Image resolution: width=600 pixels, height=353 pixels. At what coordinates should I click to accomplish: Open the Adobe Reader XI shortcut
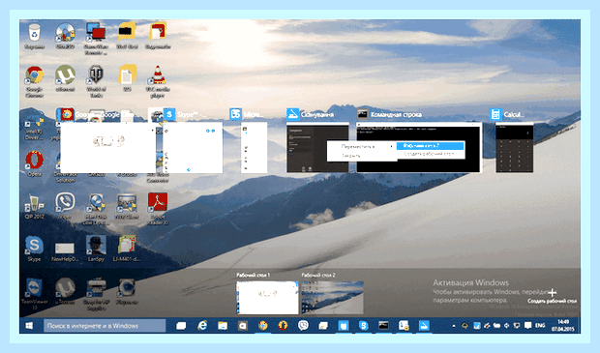[x=158, y=208]
